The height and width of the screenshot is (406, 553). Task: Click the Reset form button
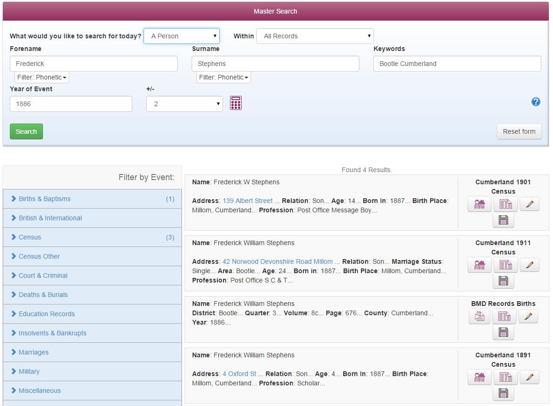519,131
